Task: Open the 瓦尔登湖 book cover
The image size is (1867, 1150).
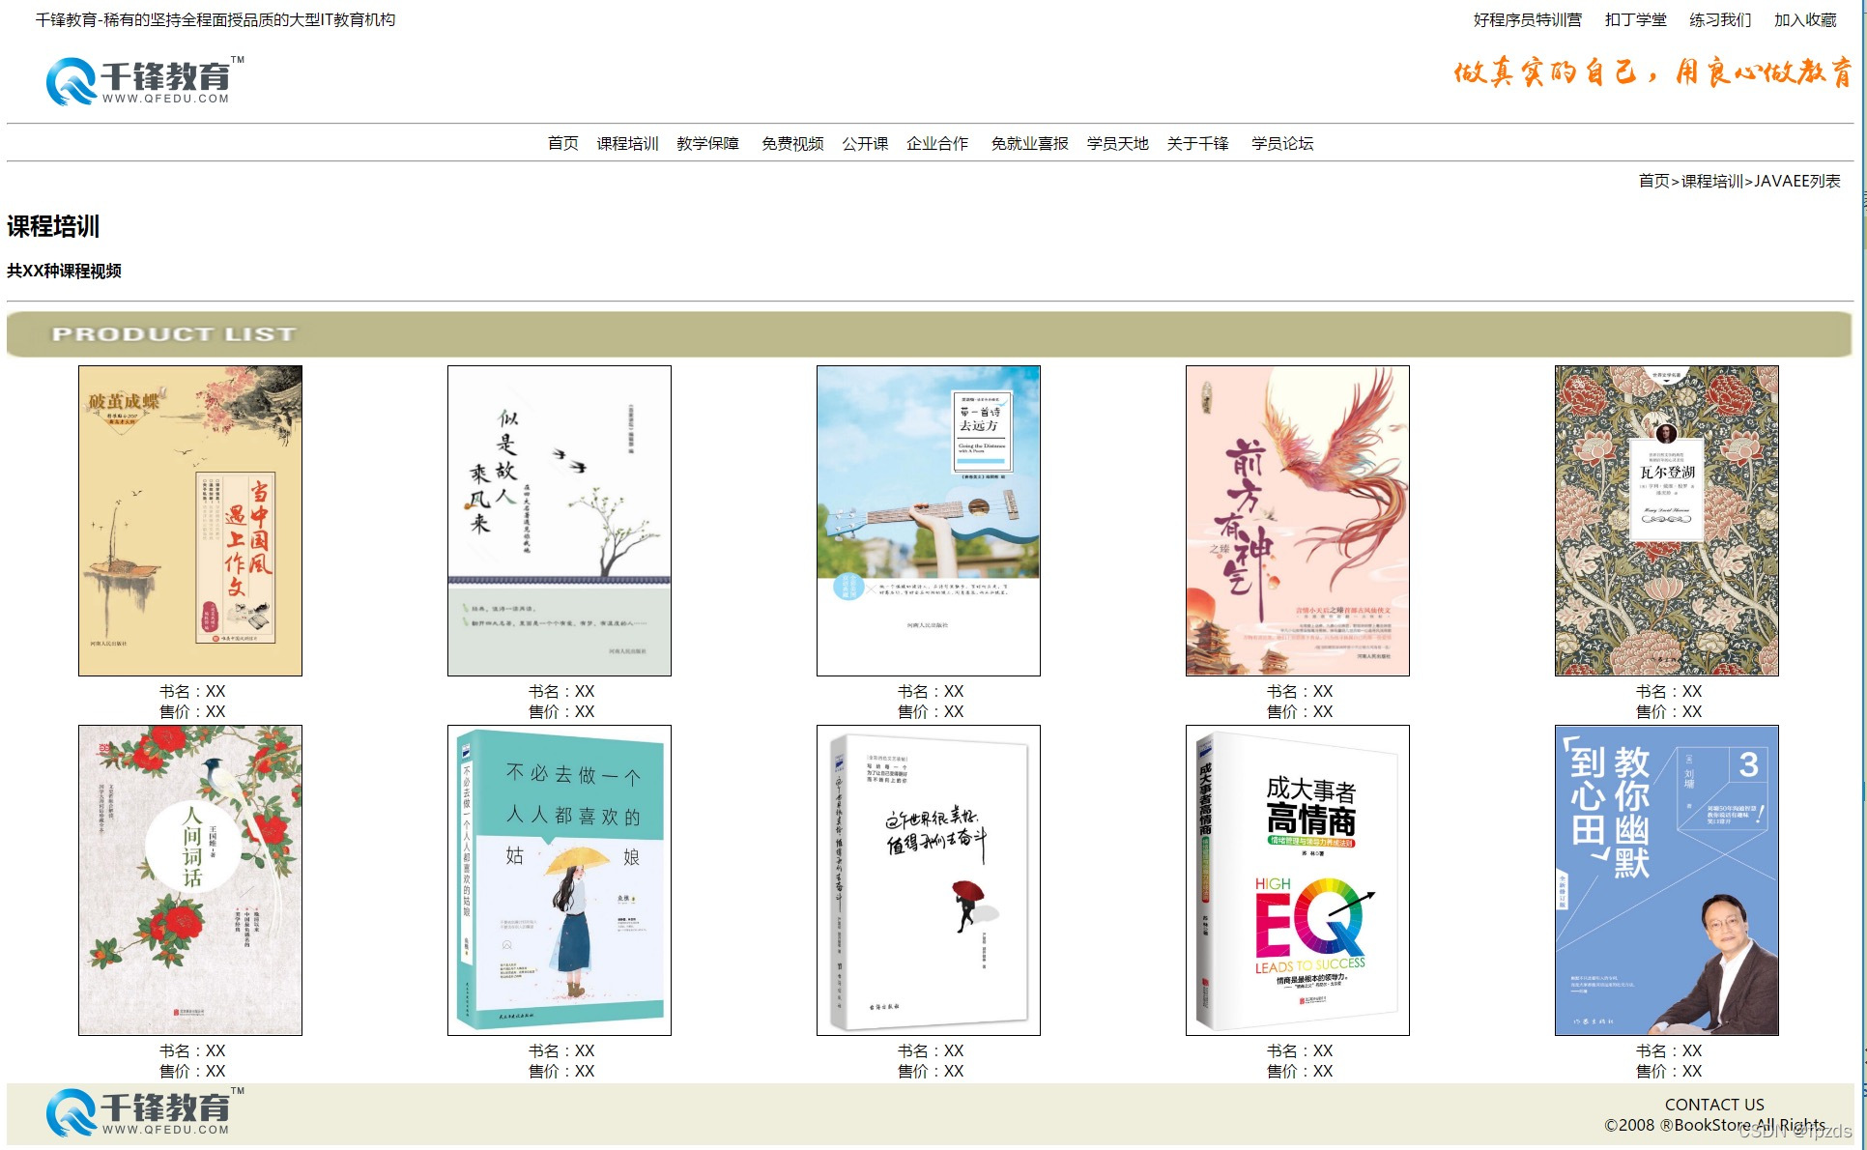Action: point(1667,521)
